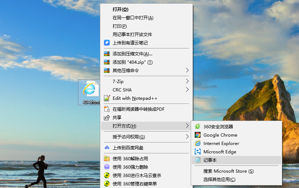Click the Google Chrome icon in submenu
299x188 pixels.
(x=198, y=135)
